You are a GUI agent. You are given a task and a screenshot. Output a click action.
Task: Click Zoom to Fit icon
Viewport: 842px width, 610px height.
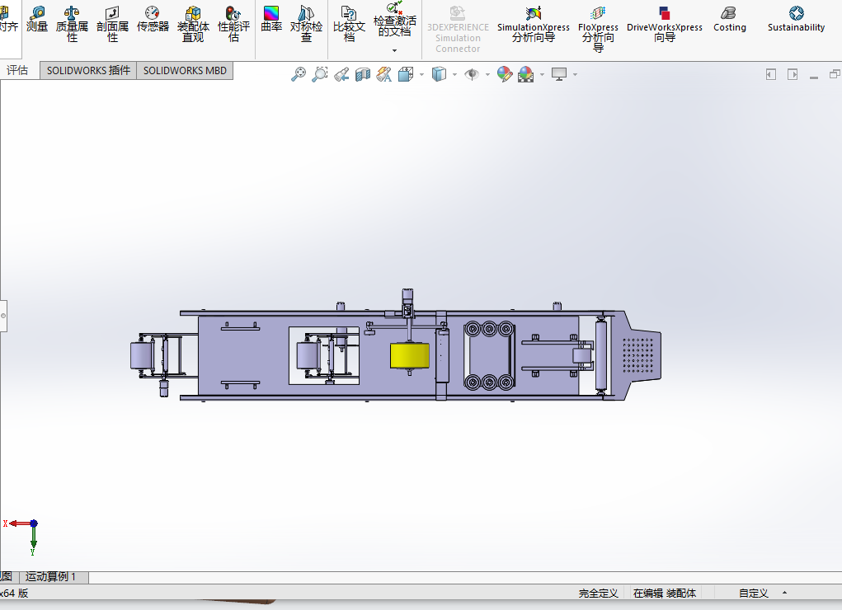point(298,74)
